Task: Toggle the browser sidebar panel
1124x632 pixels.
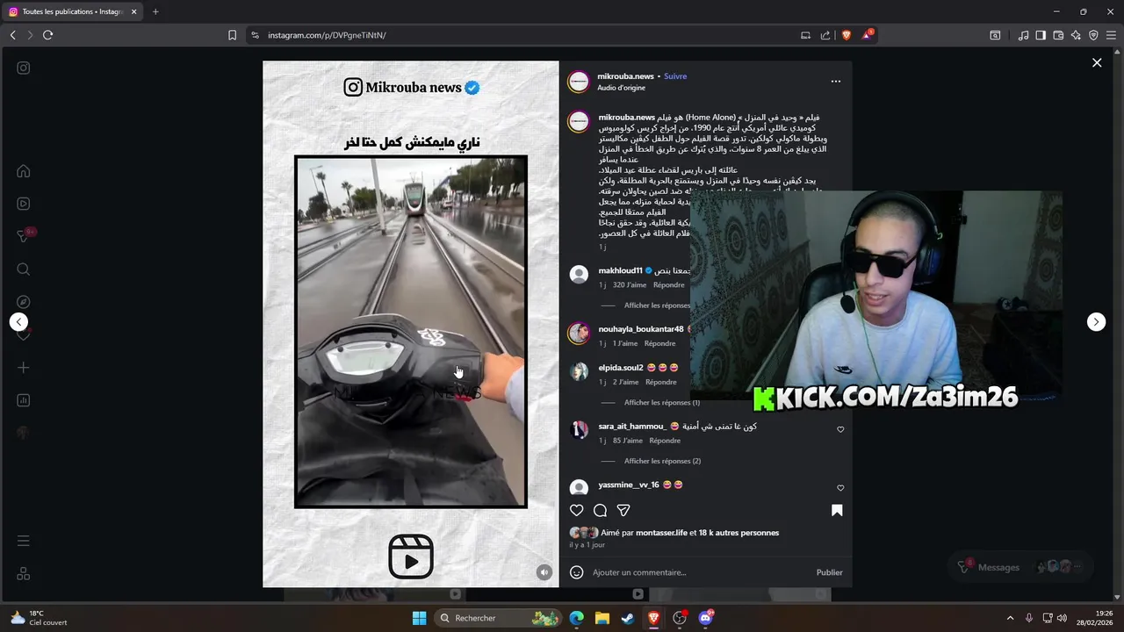Action: (x=1041, y=35)
